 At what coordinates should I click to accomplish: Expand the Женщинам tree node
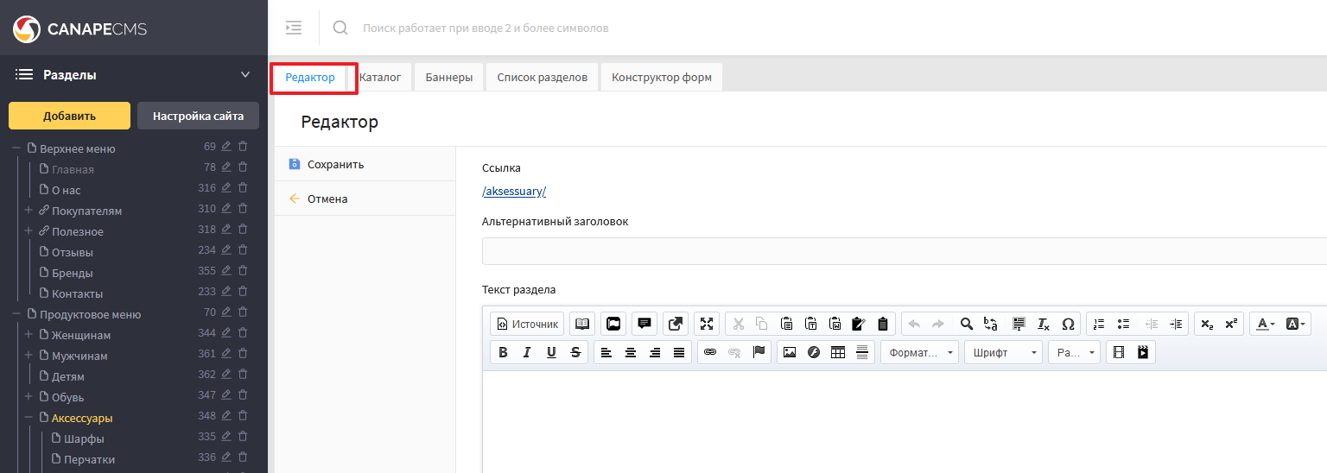[29, 335]
